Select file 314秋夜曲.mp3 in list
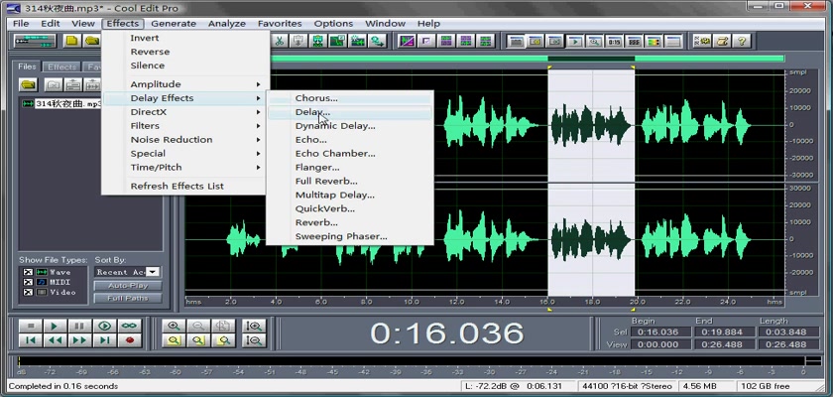Viewport: 833px width, 397px height. click(x=68, y=103)
